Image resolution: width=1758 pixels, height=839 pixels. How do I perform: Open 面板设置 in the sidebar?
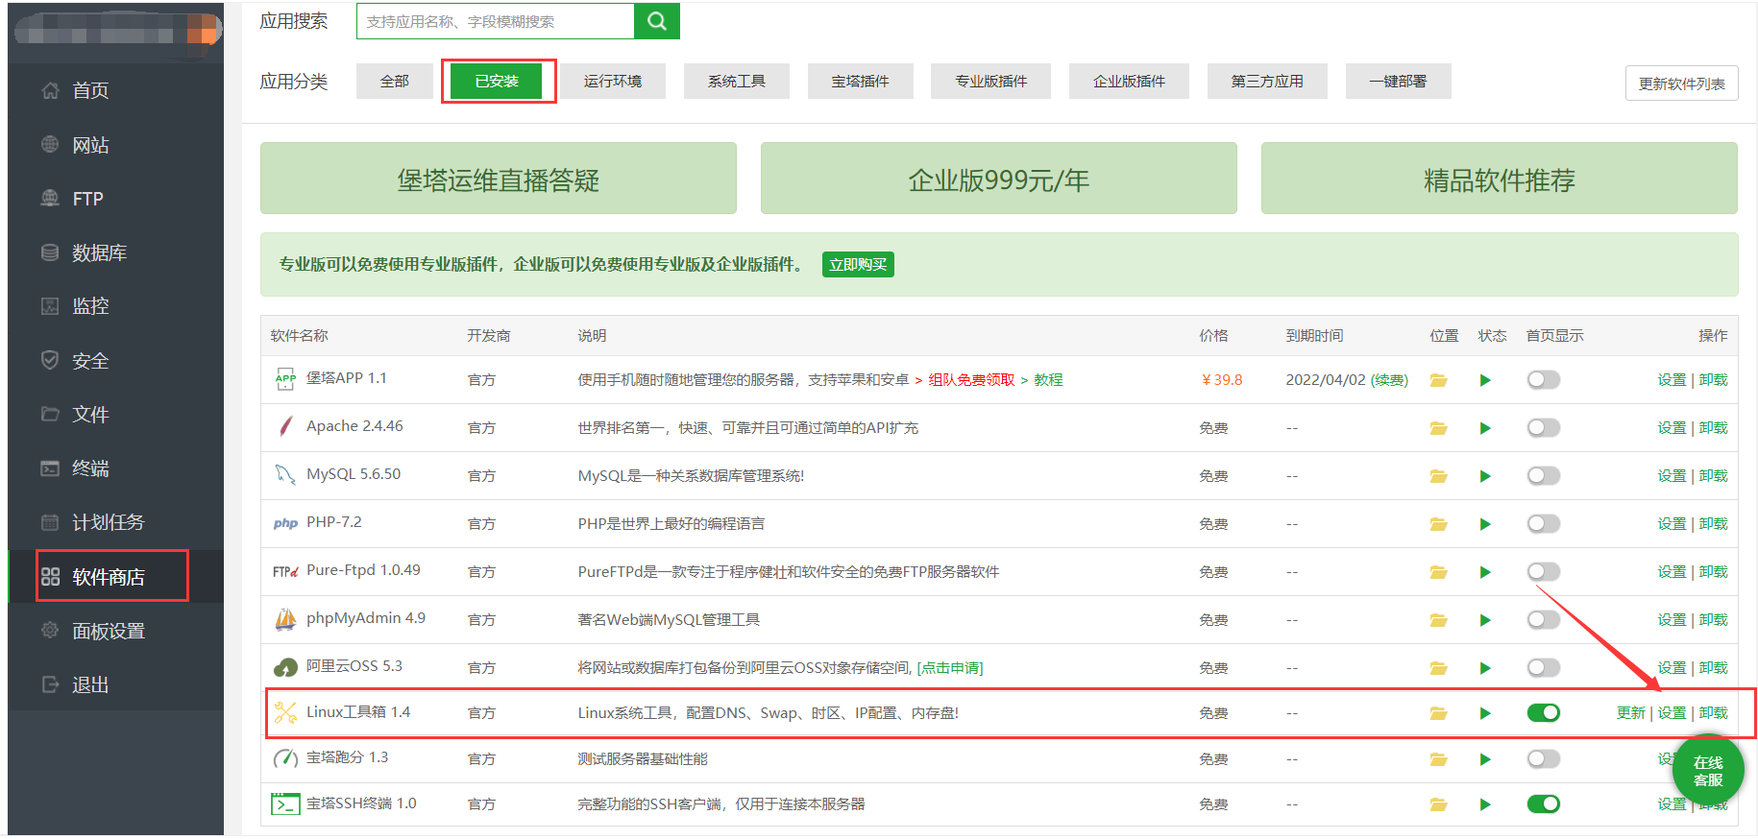point(115,631)
